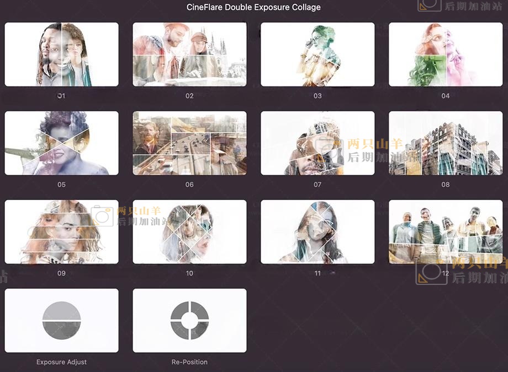Select preset 04 green and pink collage
The width and height of the screenshot is (508, 372).
pyautogui.click(x=446, y=55)
